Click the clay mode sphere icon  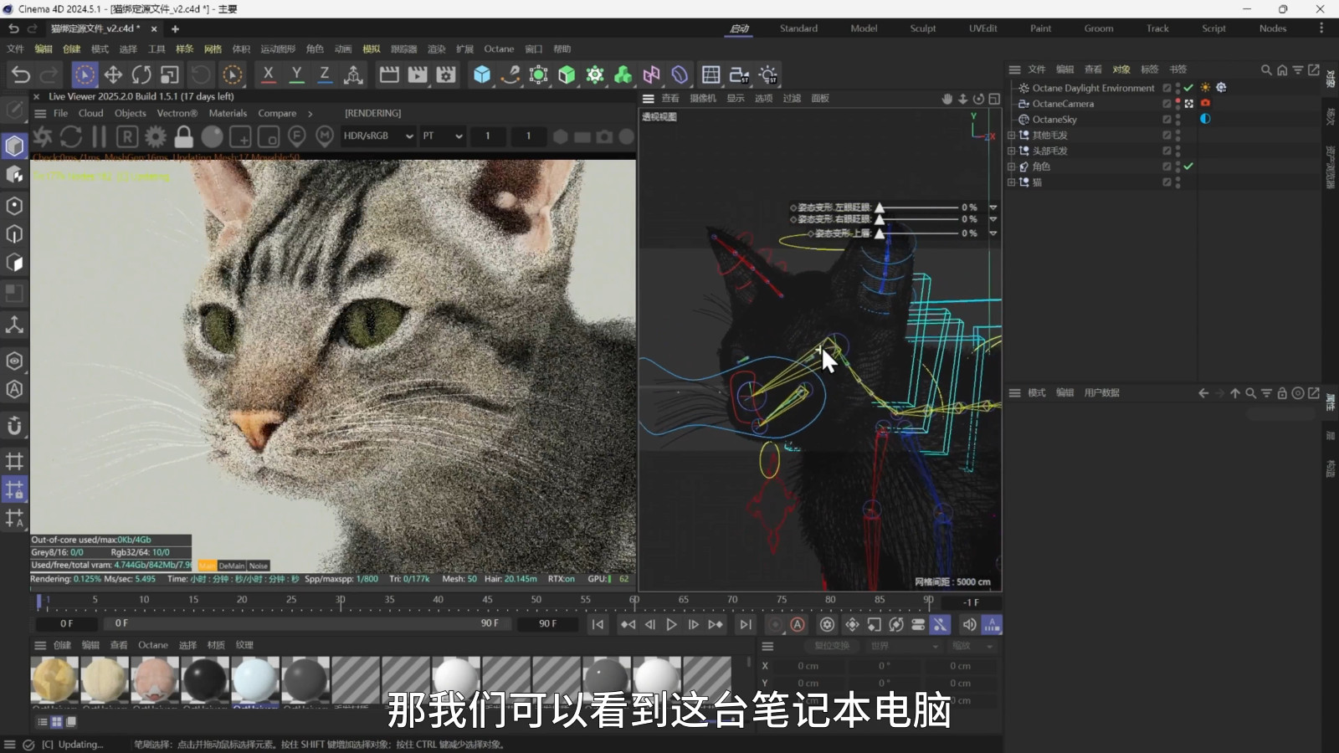pos(213,136)
